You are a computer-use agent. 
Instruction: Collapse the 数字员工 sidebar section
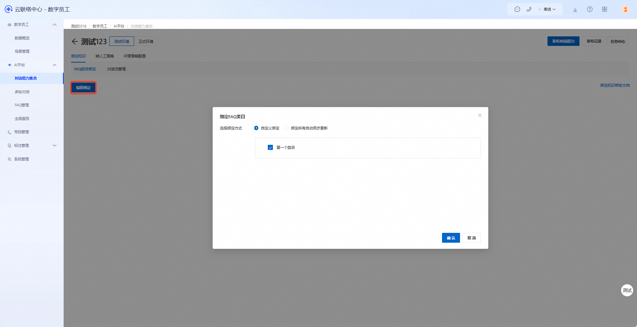54,24
